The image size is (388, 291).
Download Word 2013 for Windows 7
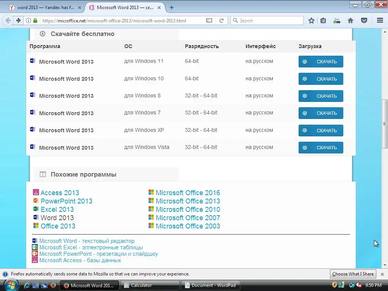coord(321,113)
